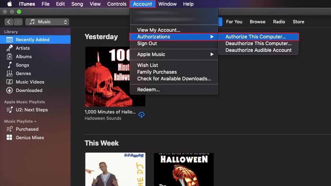Choose Authorize This Computer...
The image size is (331, 186).
pyautogui.click(x=258, y=37)
